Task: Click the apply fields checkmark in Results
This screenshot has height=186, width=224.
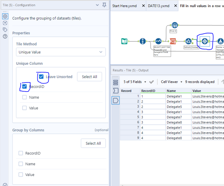Action: (152, 82)
